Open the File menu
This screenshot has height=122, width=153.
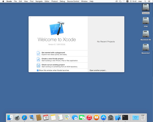(15, 1)
